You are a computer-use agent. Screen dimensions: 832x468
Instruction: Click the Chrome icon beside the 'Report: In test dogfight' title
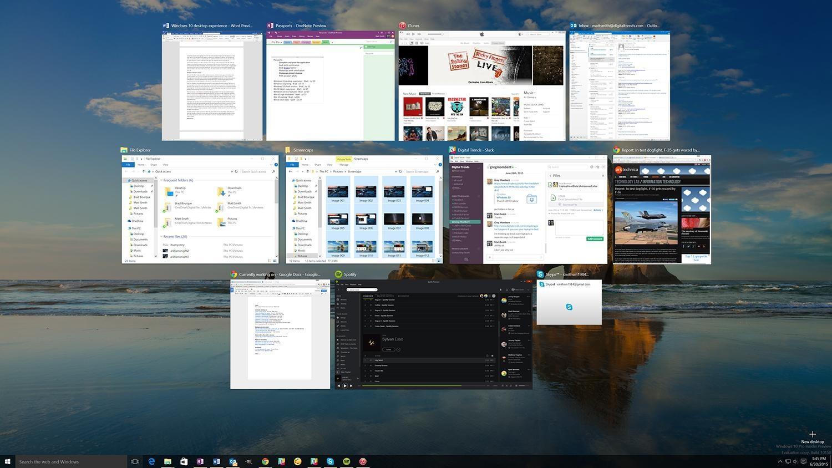click(616, 150)
